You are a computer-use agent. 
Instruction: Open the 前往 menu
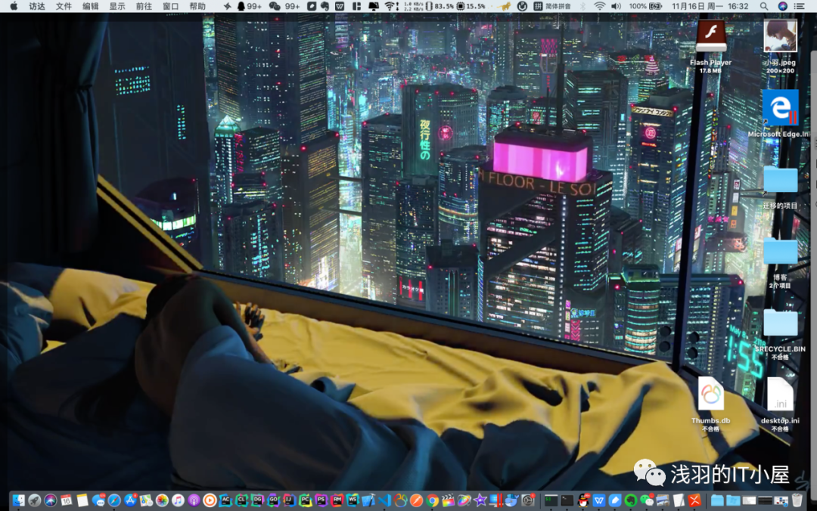click(x=144, y=6)
